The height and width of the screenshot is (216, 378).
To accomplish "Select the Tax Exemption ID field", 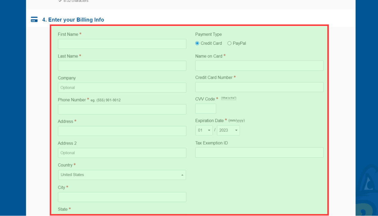I will coord(259,153).
